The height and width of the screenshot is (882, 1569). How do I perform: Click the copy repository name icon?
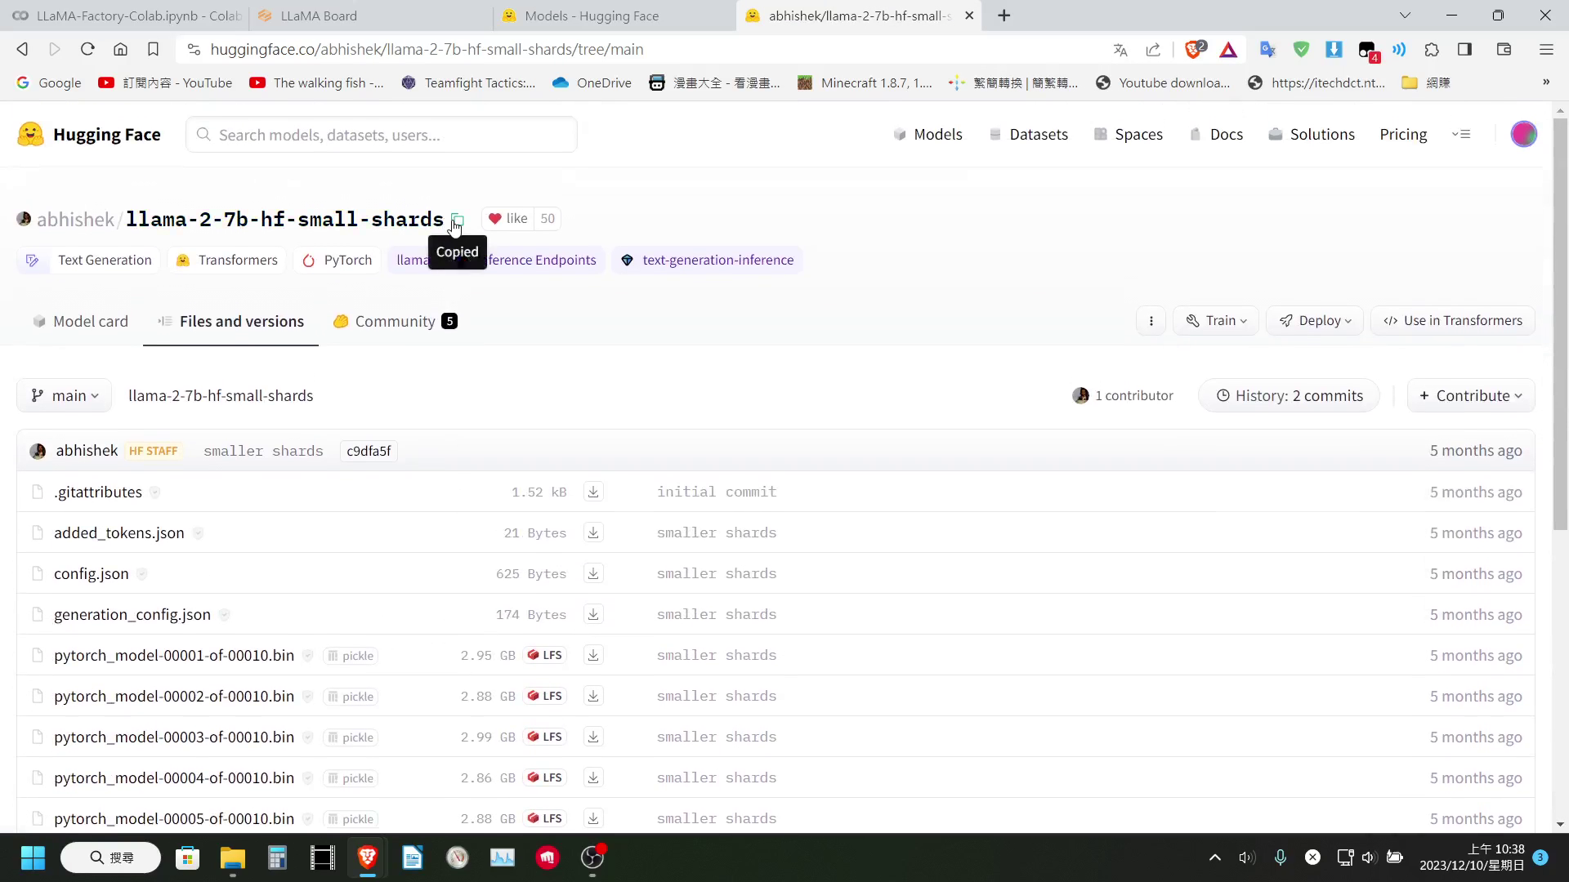point(457,219)
